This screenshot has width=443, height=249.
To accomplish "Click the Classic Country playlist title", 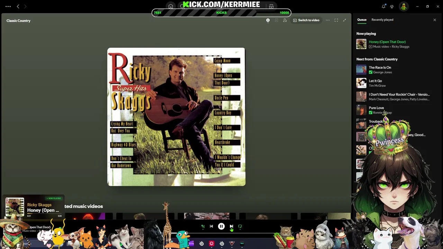I will click(18, 21).
